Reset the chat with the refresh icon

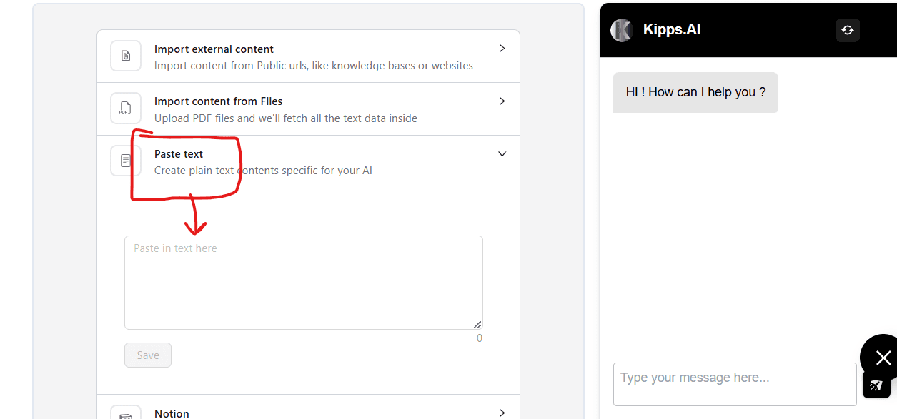coord(848,30)
